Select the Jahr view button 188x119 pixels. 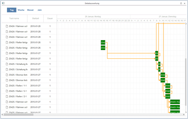click(40, 10)
